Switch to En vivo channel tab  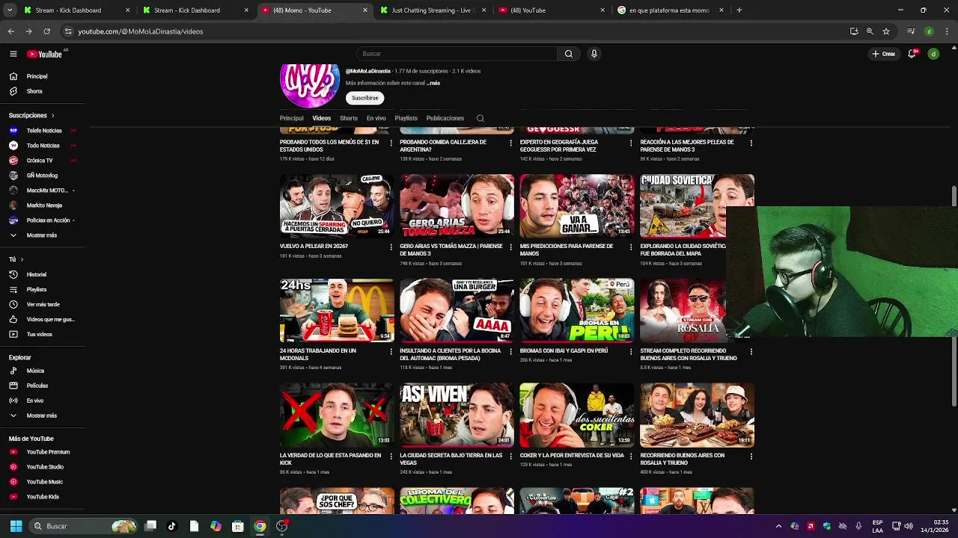376,118
